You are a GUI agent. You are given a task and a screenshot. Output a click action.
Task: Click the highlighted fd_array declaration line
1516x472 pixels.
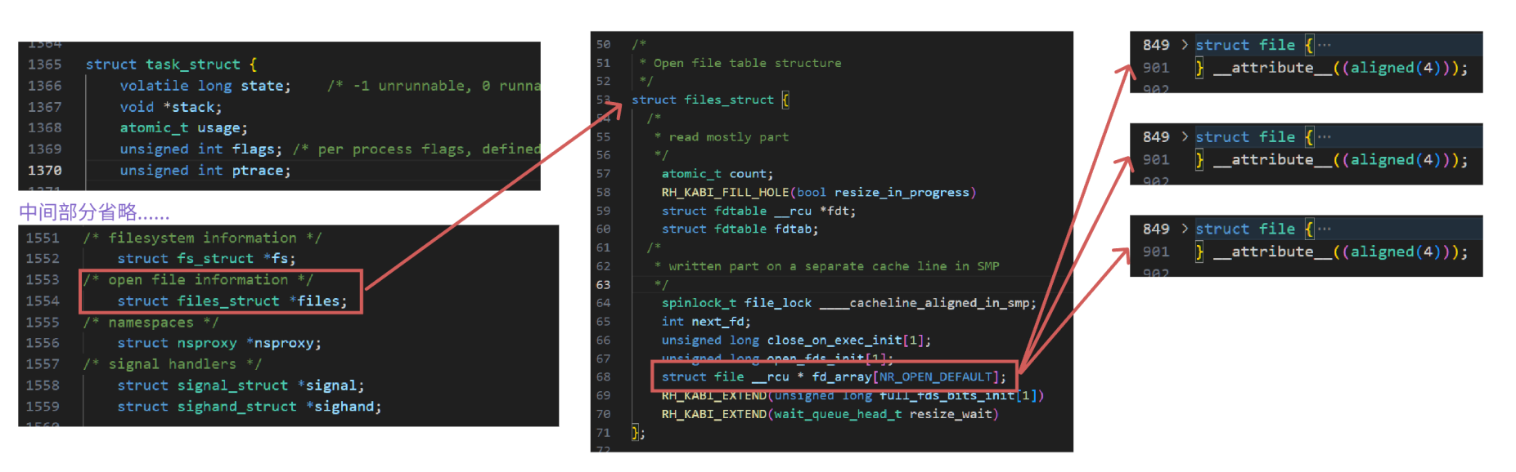[x=833, y=377]
